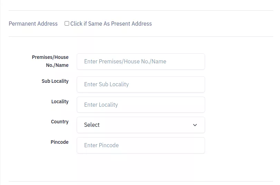Click the Premises/House No./Name field label
Viewport: 280px width, 185px height.
pos(50,61)
